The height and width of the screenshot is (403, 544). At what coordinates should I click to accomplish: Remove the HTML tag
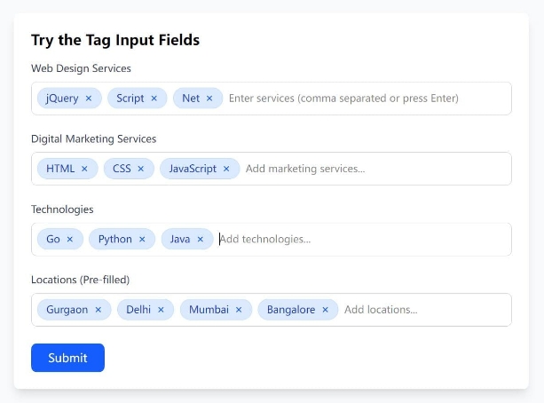pos(84,169)
